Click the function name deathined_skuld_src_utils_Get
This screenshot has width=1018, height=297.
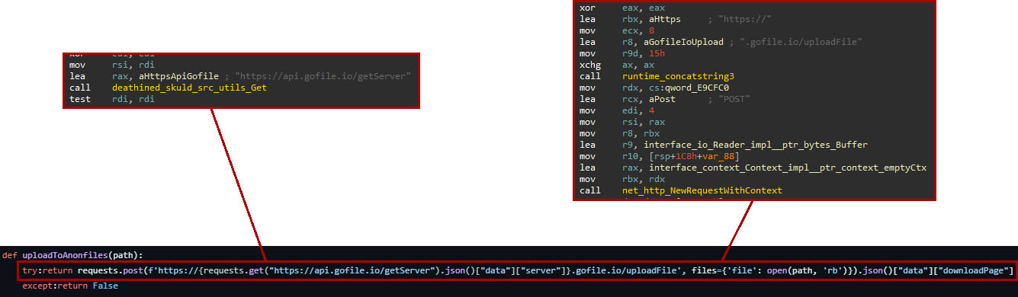click(189, 88)
